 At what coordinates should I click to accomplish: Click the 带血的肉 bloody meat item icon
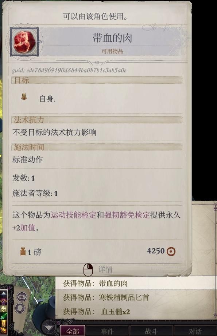coord(24,41)
